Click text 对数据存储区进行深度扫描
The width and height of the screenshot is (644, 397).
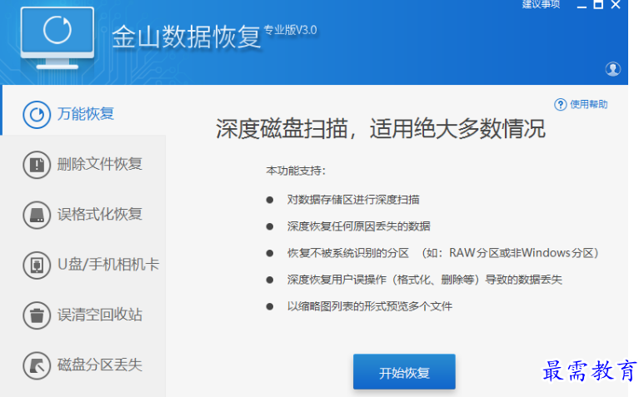pyautogui.click(x=353, y=200)
